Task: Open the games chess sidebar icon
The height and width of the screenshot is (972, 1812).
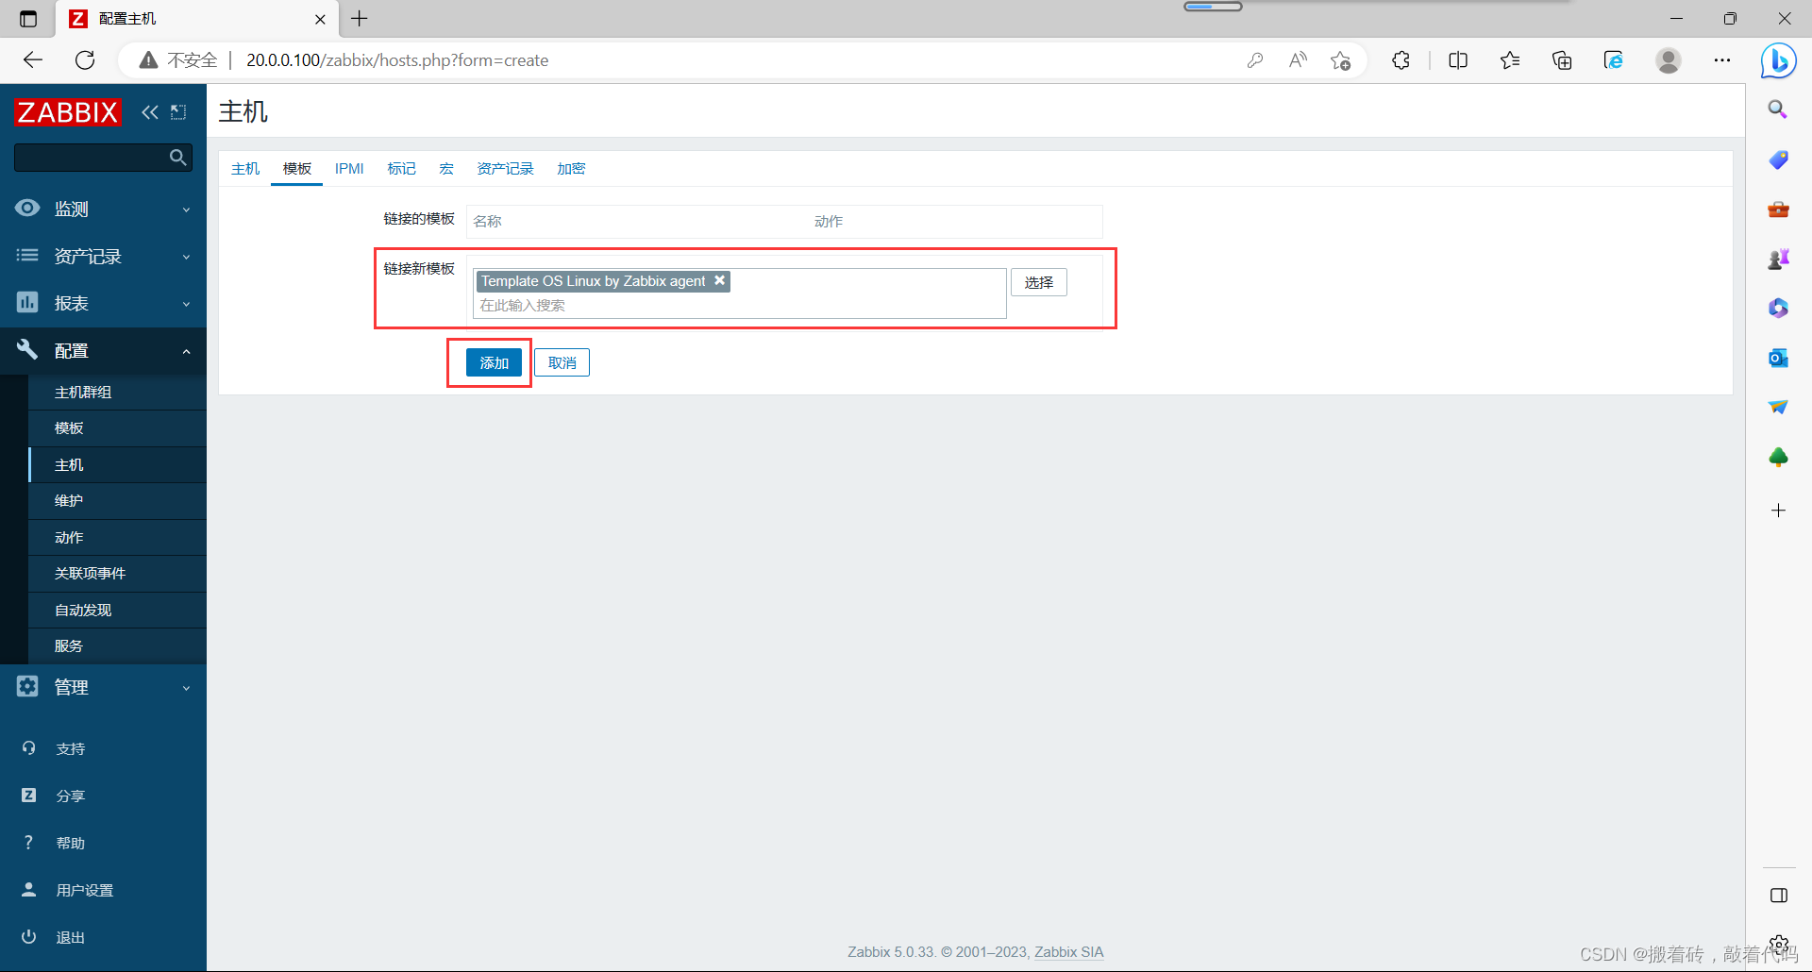Action: 1778,259
